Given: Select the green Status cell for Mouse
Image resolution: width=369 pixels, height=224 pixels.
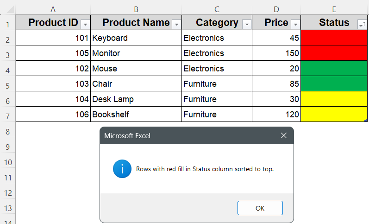Looking at the screenshot, I should coord(334,69).
